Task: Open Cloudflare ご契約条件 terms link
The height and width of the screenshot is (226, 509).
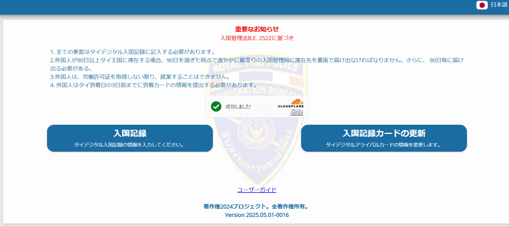Action: (x=297, y=114)
